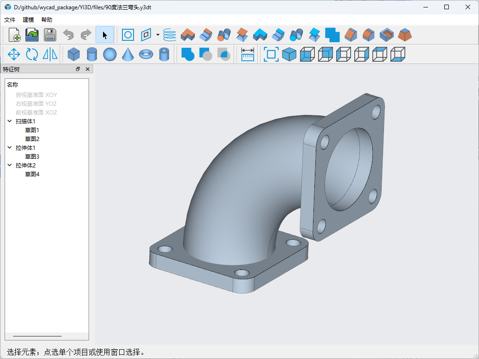Open the 帮助 menu

pyautogui.click(x=47, y=20)
